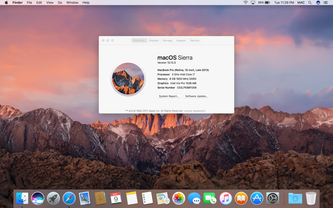Open the View menu

(x=50, y=3)
